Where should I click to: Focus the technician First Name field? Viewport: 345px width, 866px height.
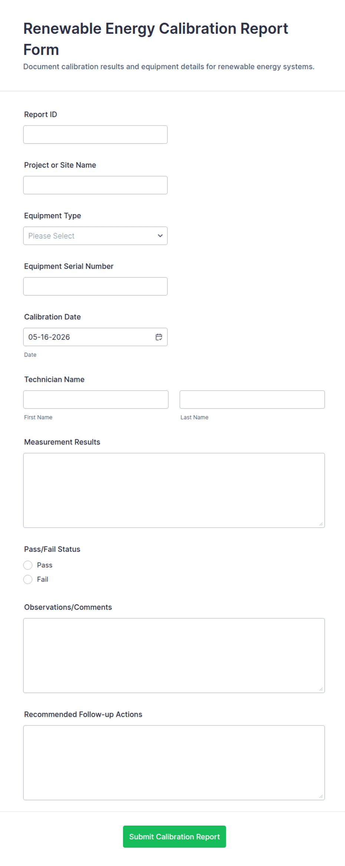click(x=96, y=400)
